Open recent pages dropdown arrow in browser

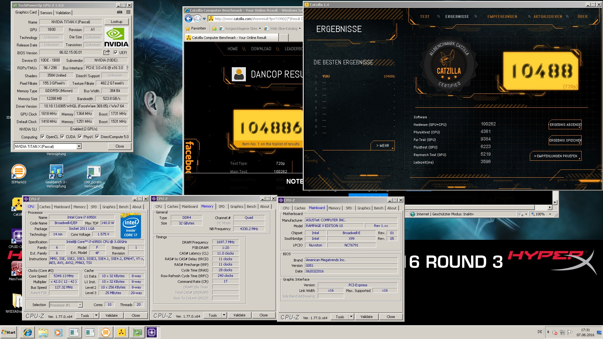click(204, 19)
